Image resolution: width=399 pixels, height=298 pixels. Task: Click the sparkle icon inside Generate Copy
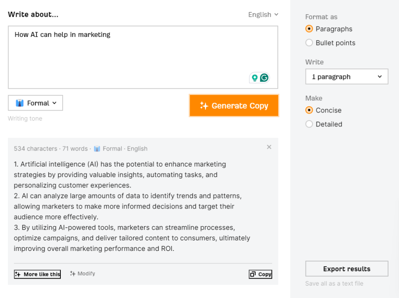(204, 105)
